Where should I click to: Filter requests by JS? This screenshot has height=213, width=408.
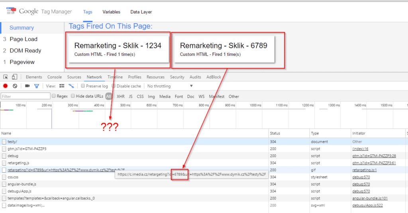(x=131, y=97)
